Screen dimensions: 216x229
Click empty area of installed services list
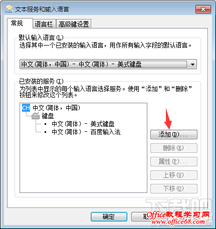(x=83, y=164)
